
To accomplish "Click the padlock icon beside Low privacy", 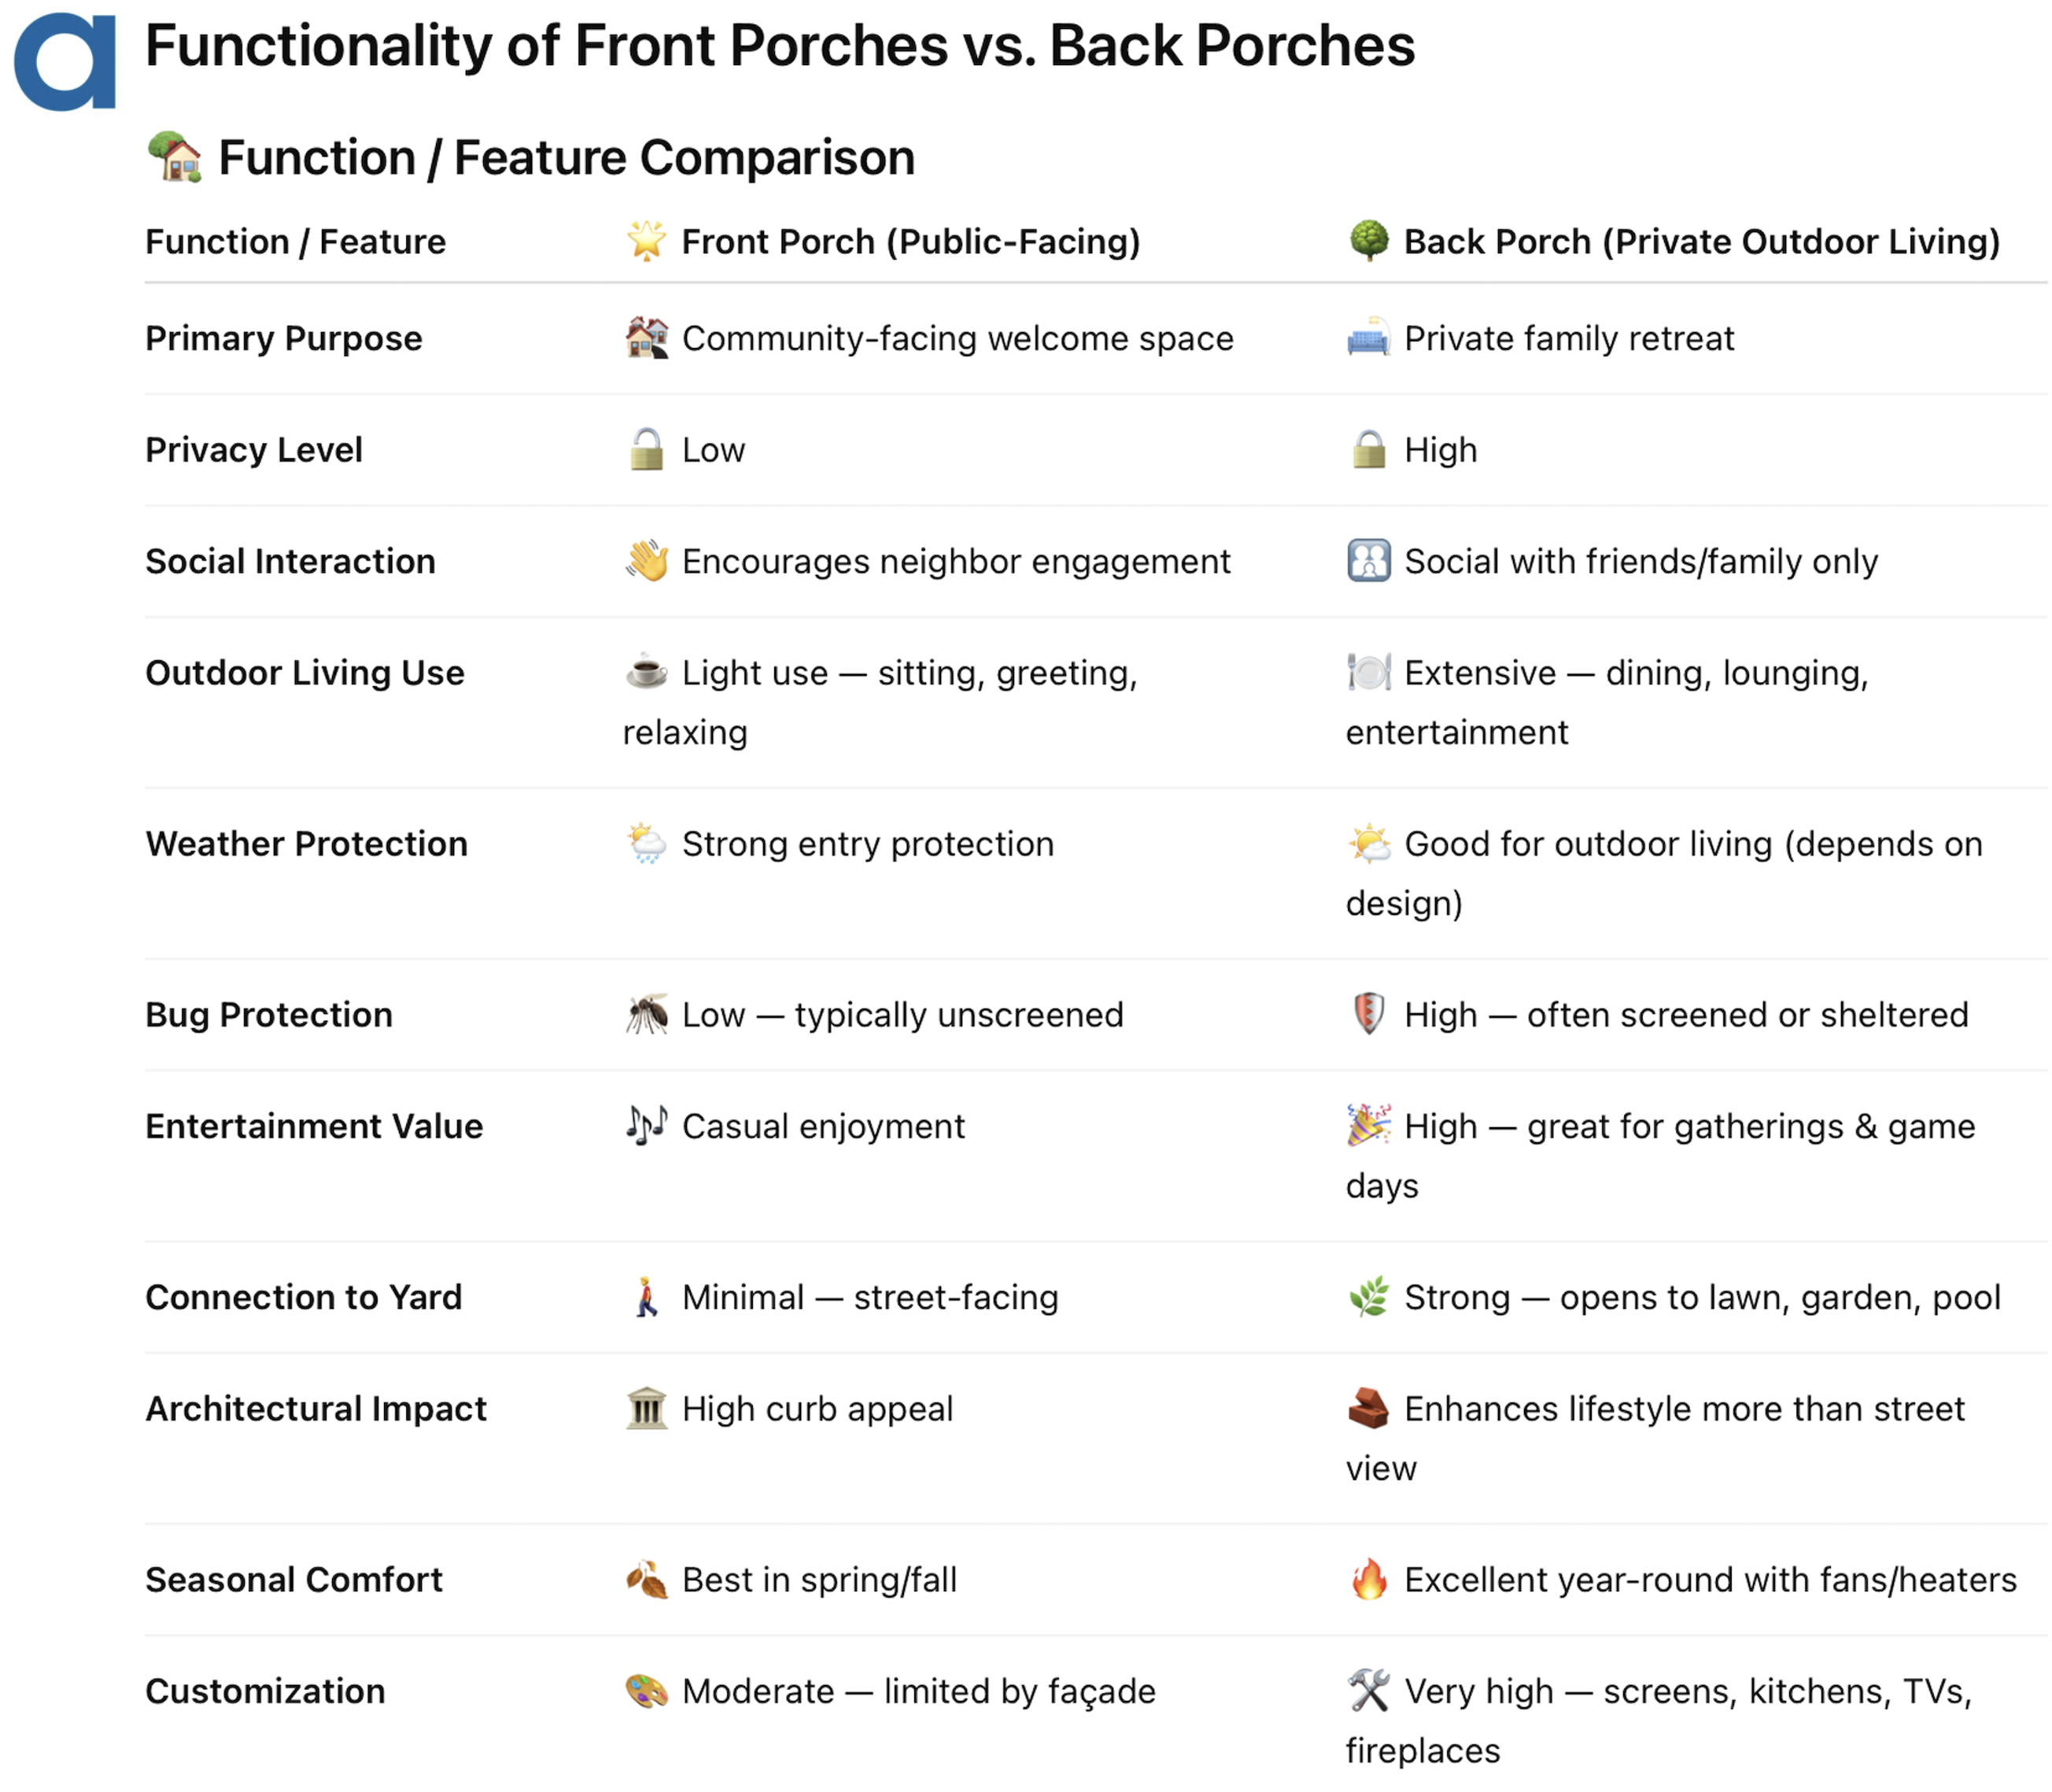I will click(647, 449).
